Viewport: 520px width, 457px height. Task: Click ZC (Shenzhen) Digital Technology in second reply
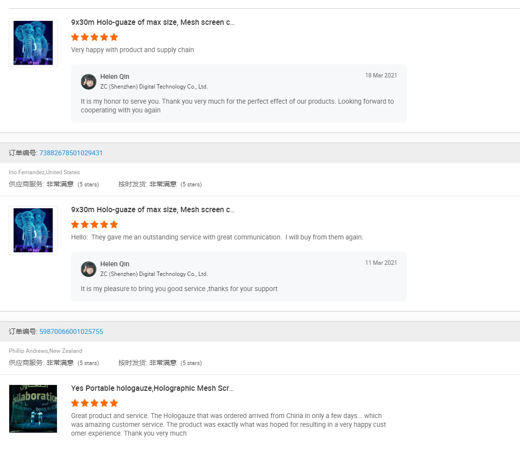(154, 274)
